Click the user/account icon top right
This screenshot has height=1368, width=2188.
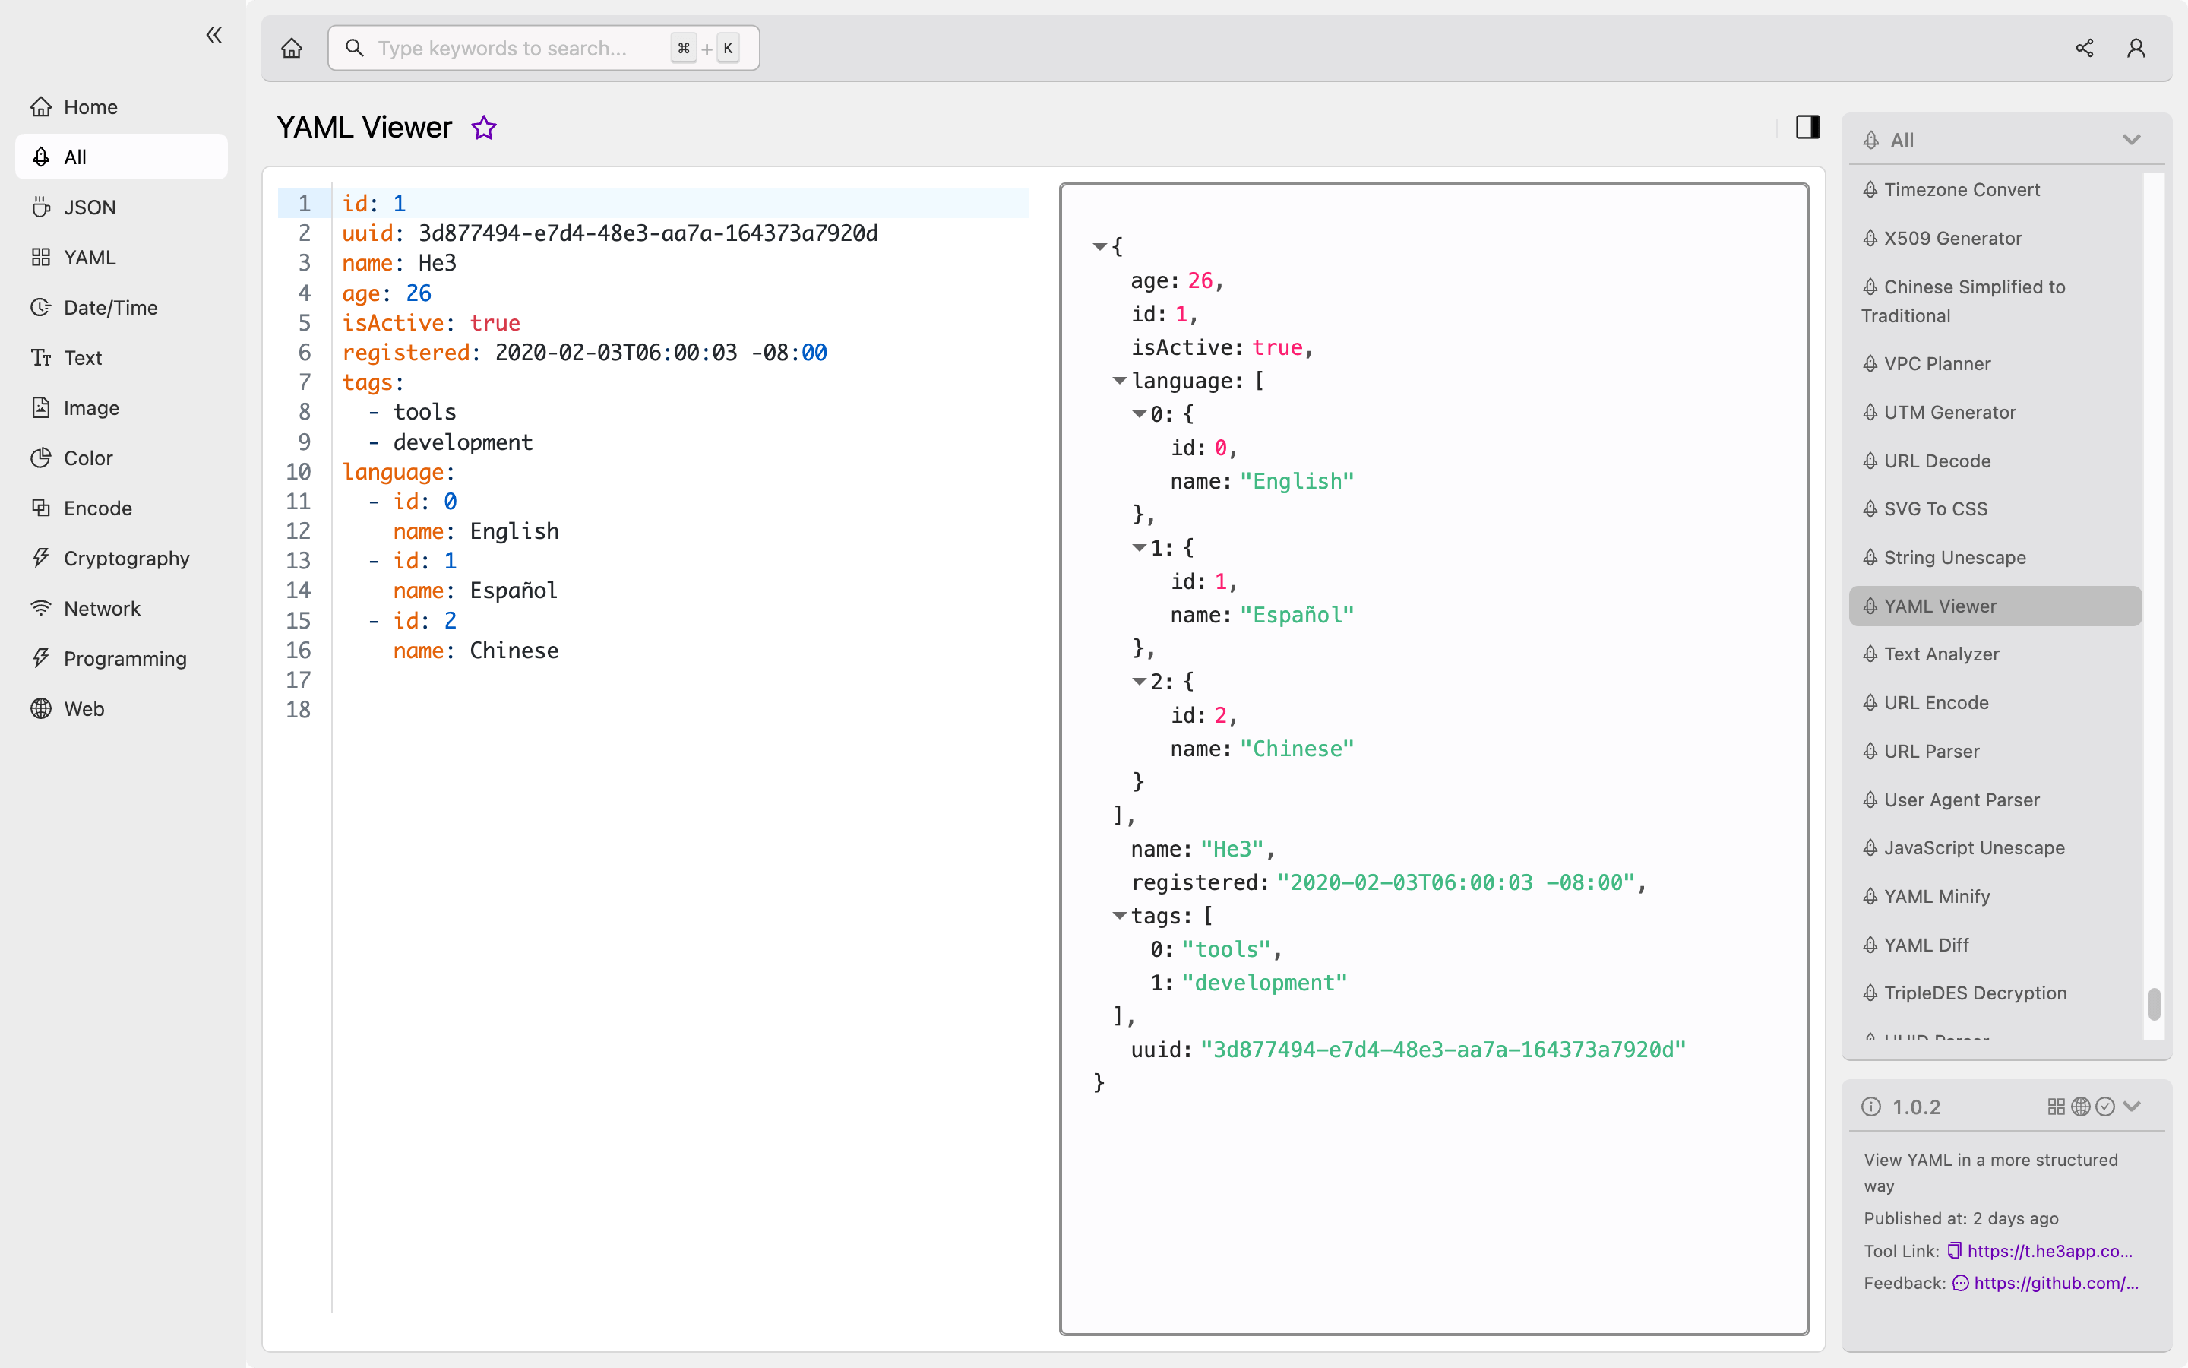[2136, 47]
